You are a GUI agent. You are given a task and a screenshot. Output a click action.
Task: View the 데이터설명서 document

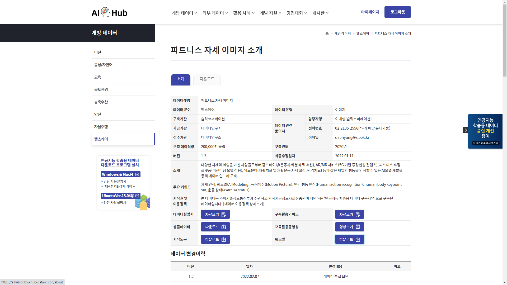[x=215, y=214]
